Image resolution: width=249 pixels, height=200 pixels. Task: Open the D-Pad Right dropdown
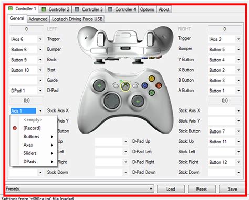click(x=112, y=162)
